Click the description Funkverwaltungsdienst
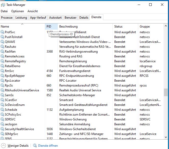The width and height of the screenshot is (169, 149). click(75, 71)
